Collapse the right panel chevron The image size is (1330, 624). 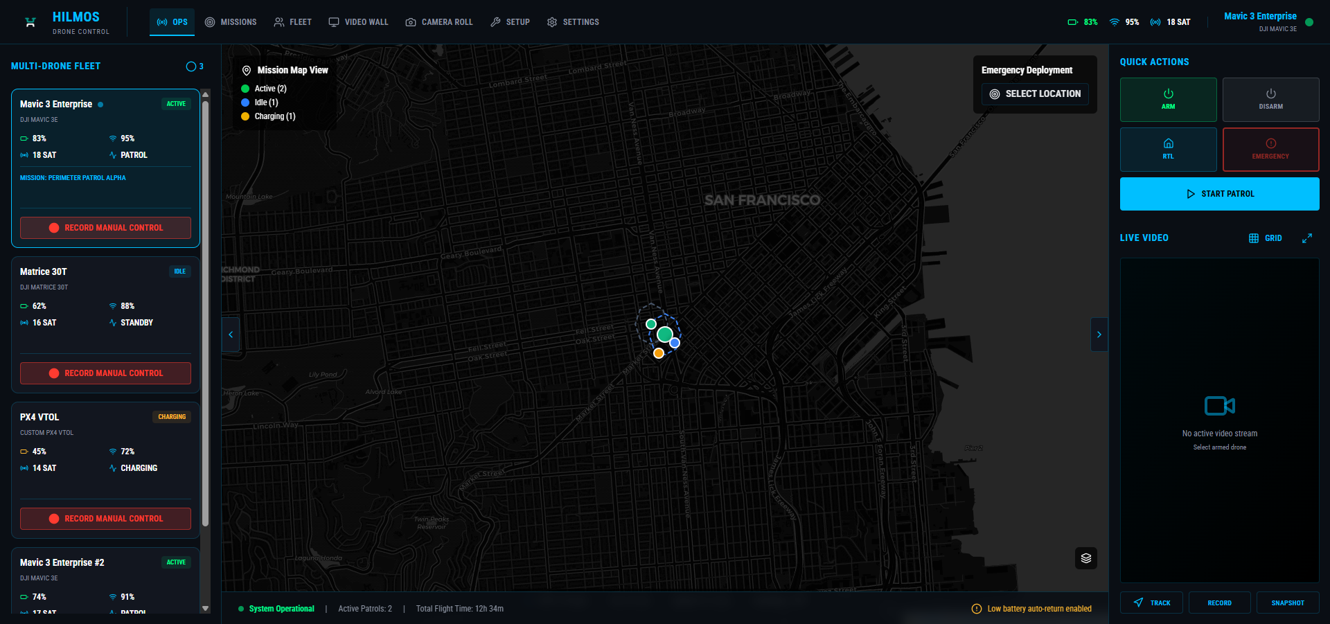1099,335
